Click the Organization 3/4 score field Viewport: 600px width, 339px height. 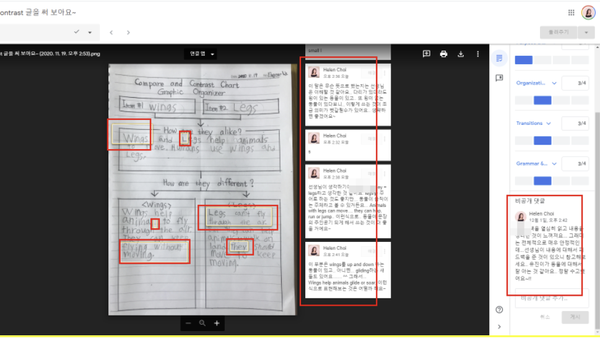(x=575, y=84)
